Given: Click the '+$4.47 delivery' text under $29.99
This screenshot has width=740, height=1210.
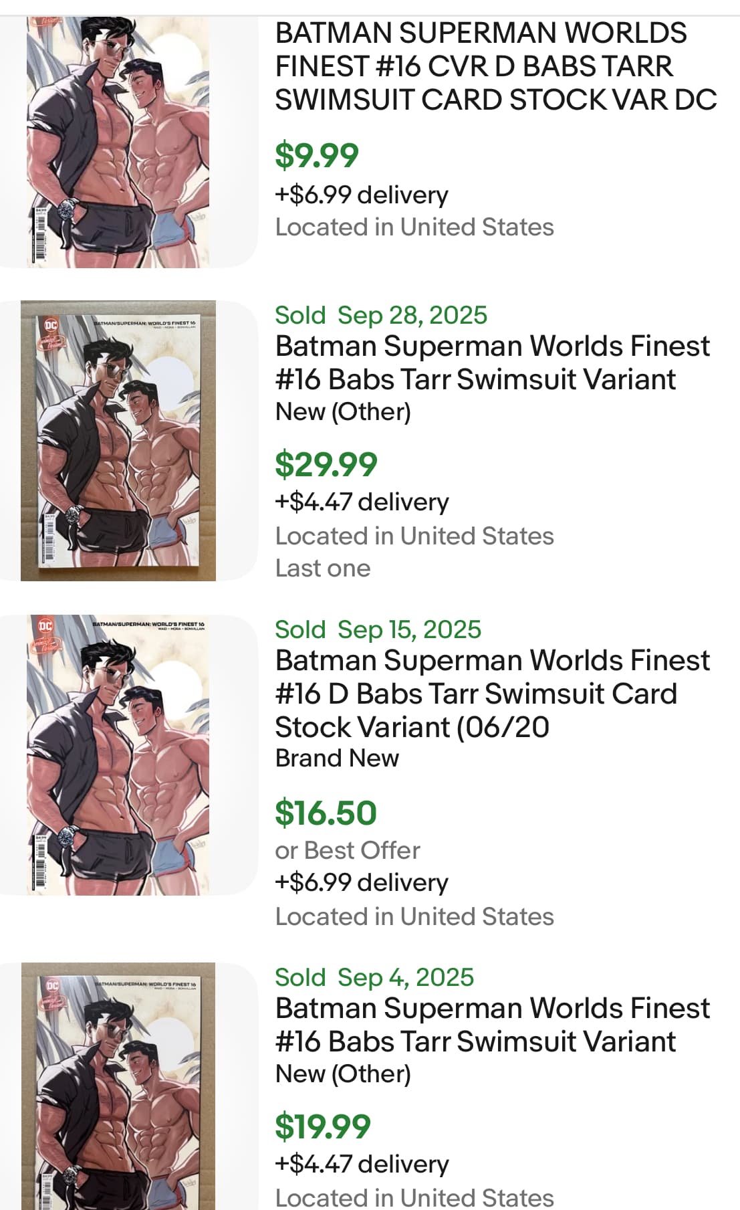Looking at the screenshot, I should pos(362,502).
